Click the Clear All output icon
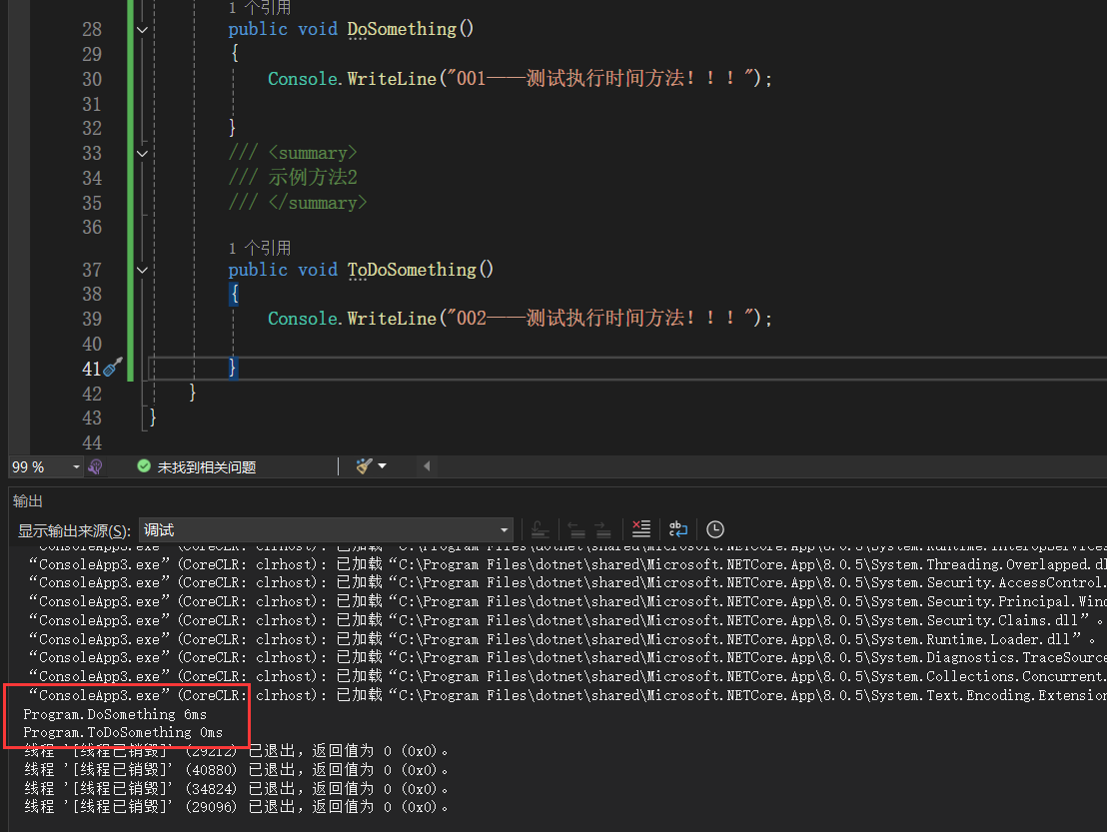The width and height of the screenshot is (1107, 832). pos(641,529)
